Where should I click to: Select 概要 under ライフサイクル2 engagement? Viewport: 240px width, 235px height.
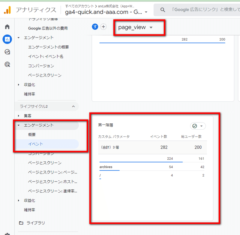click(x=32, y=134)
